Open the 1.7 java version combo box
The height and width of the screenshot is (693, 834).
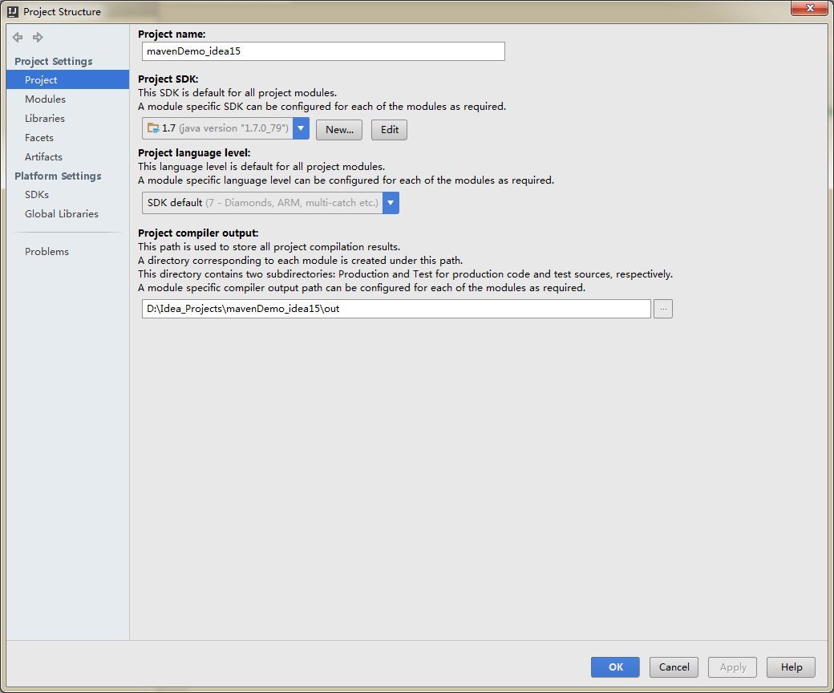point(225,128)
